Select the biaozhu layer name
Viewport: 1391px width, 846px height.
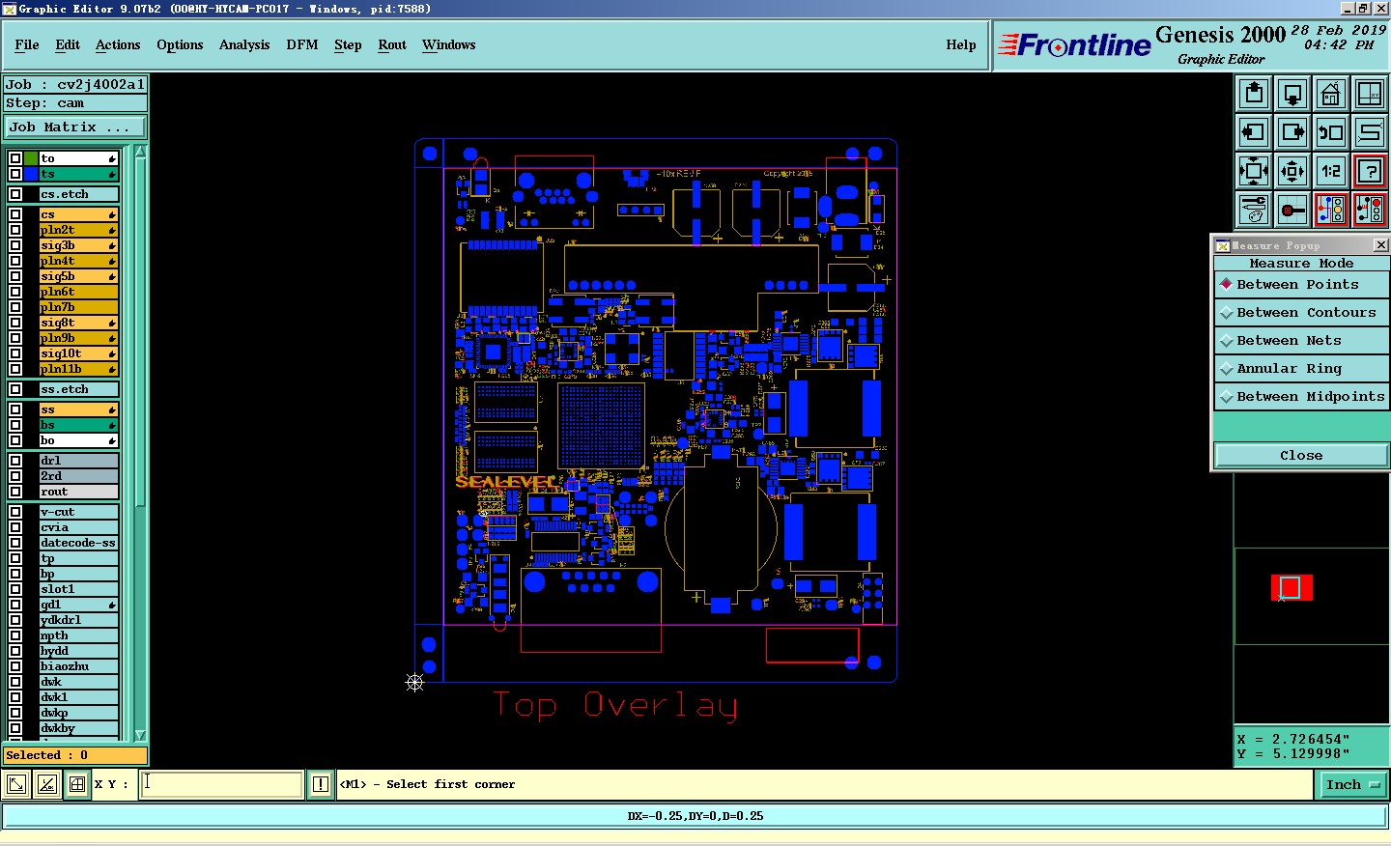pyautogui.click(x=78, y=666)
